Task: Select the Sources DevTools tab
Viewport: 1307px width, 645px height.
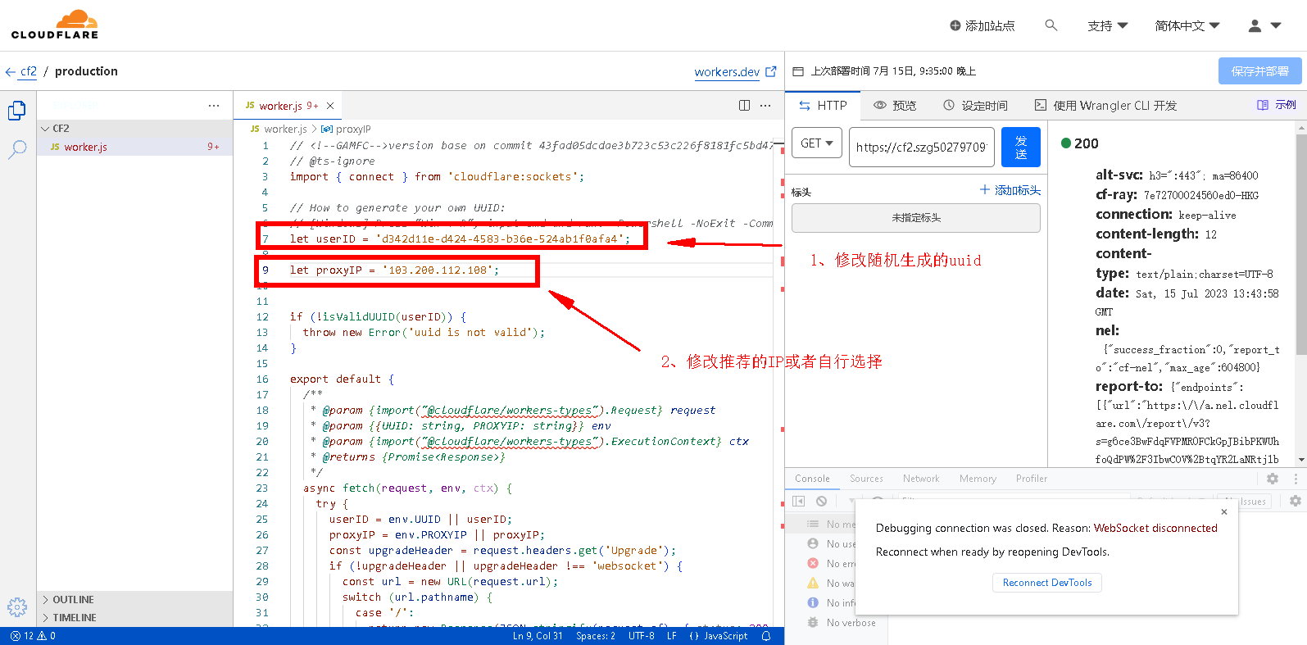Action: (866, 479)
